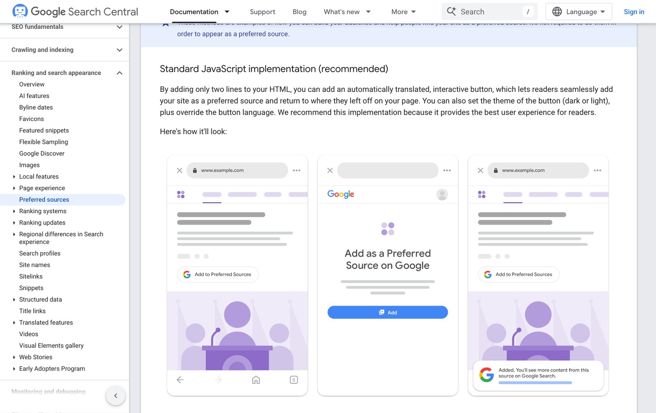Open the Language selector dropdown

pos(579,12)
